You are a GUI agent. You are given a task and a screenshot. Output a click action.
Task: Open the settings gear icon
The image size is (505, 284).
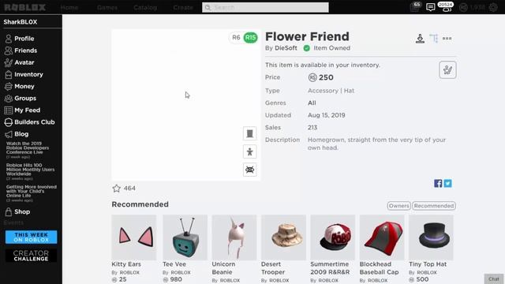point(493,7)
